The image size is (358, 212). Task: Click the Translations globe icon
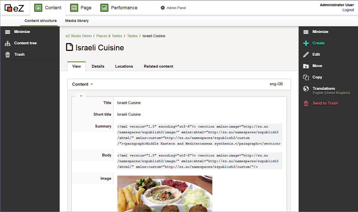(306, 89)
